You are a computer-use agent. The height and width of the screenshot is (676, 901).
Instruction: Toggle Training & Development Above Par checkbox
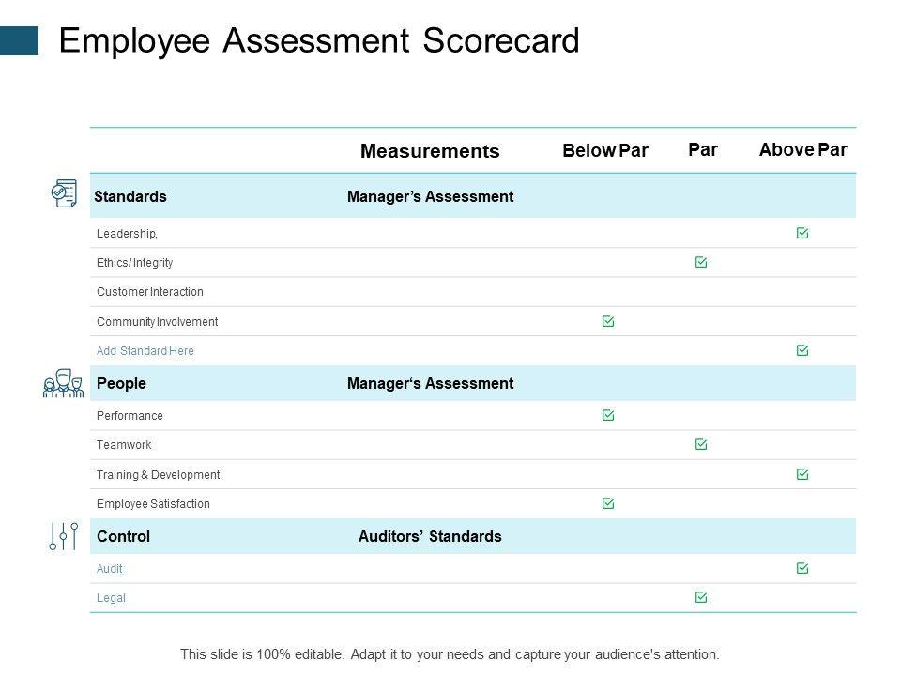point(802,475)
